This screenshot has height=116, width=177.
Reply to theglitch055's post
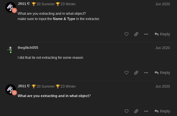(x=162, y=73)
